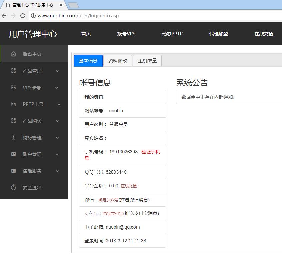282x254 pixels.
Task: Click the site info icon in address bar
Action: click(33, 16)
